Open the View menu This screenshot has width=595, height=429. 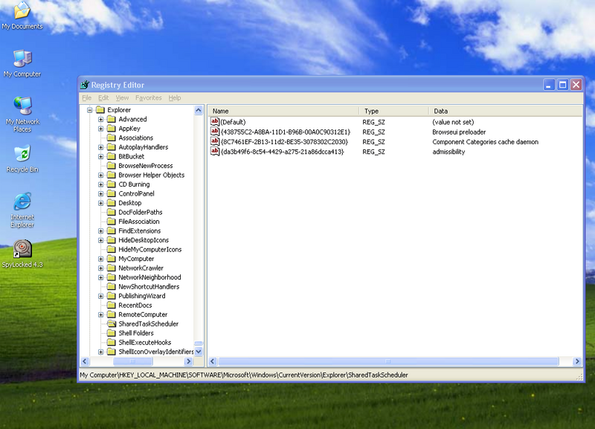(x=122, y=98)
